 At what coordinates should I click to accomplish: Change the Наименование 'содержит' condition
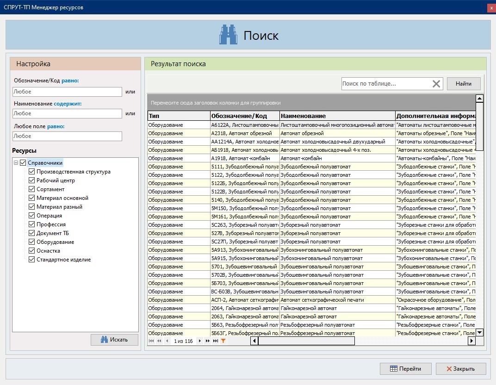[x=68, y=104]
